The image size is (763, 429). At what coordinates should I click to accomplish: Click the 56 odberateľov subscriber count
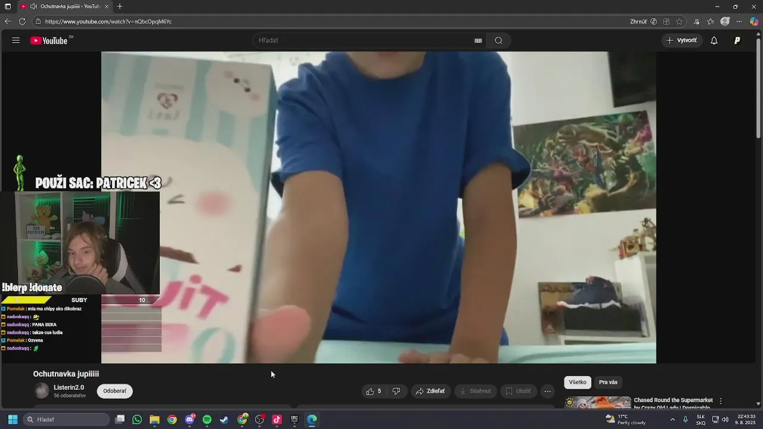tap(70, 396)
